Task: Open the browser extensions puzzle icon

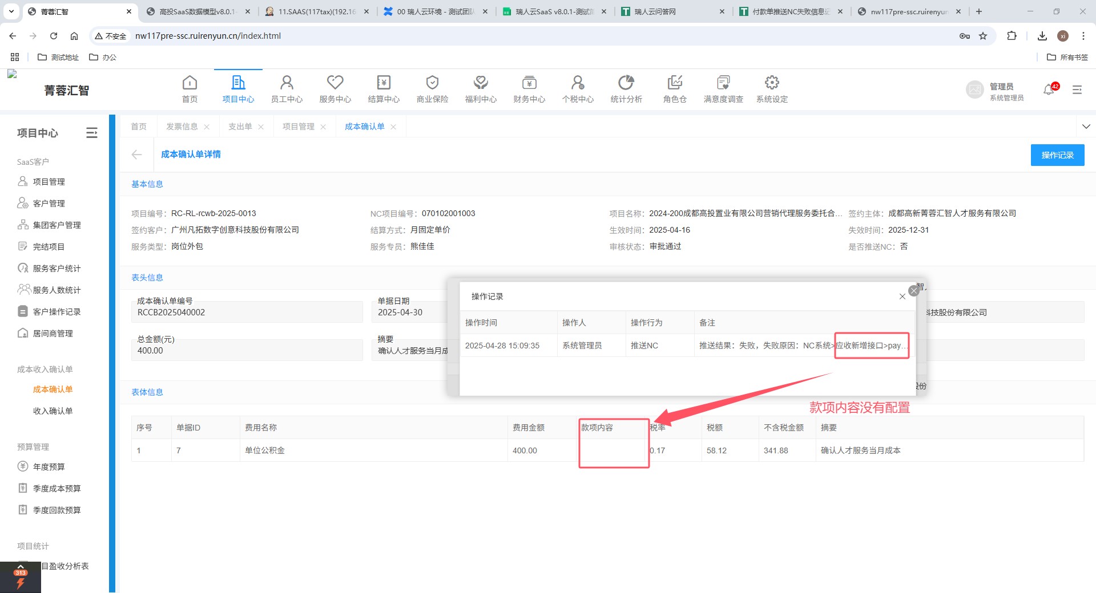Action: 1012,36
